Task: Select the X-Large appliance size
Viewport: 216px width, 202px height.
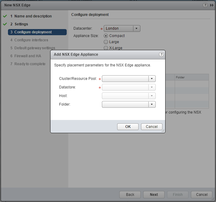Action: point(106,48)
